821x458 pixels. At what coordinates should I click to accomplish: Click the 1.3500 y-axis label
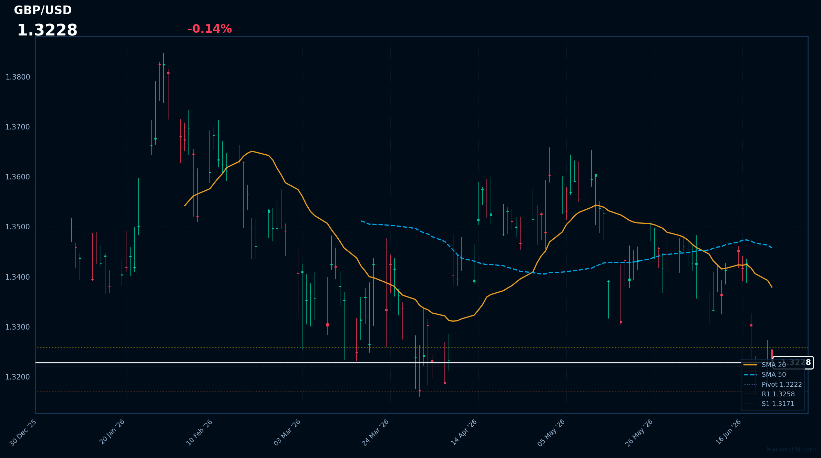click(x=18, y=227)
